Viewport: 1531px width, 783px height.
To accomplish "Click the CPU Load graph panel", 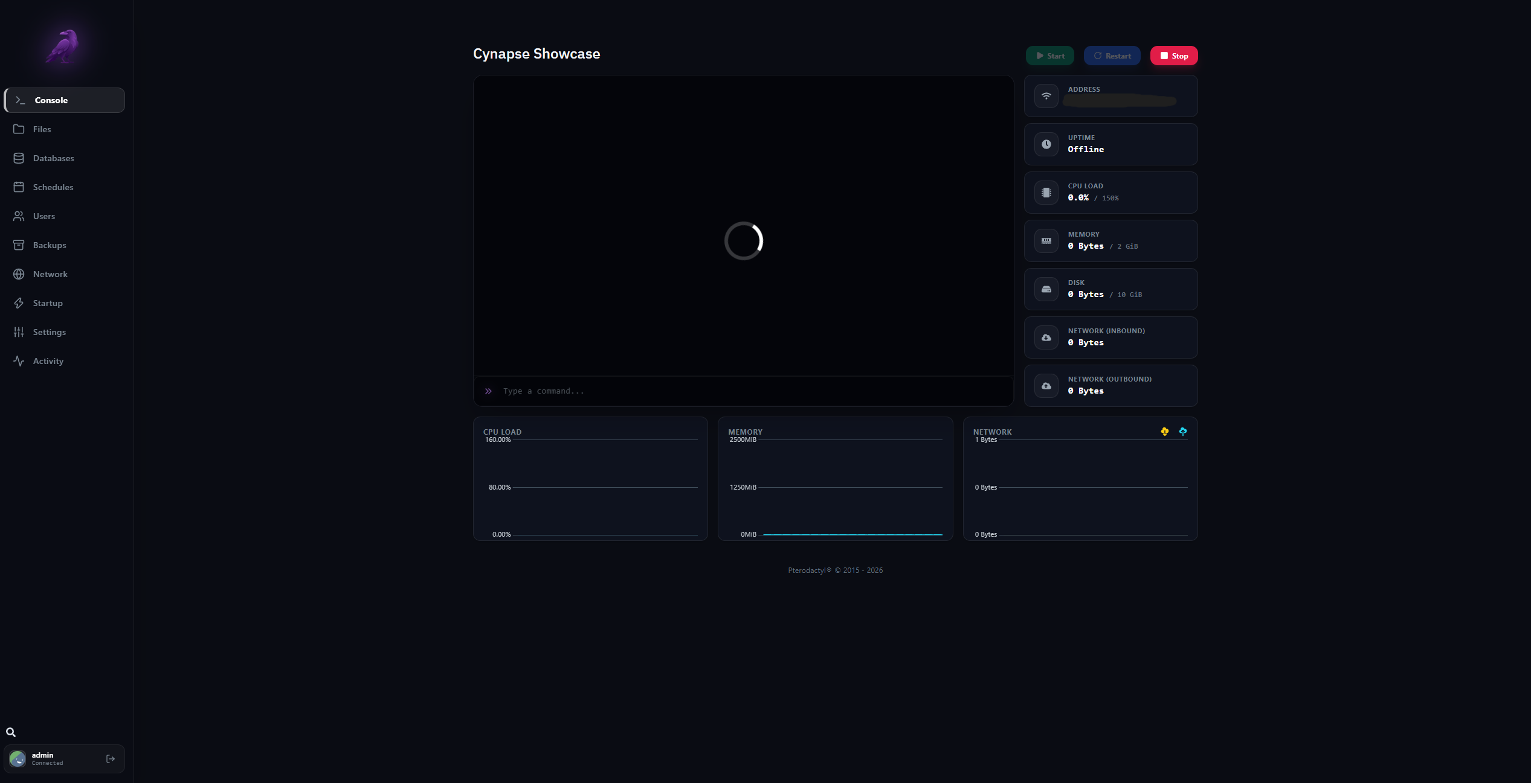I will pyautogui.click(x=590, y=479).
